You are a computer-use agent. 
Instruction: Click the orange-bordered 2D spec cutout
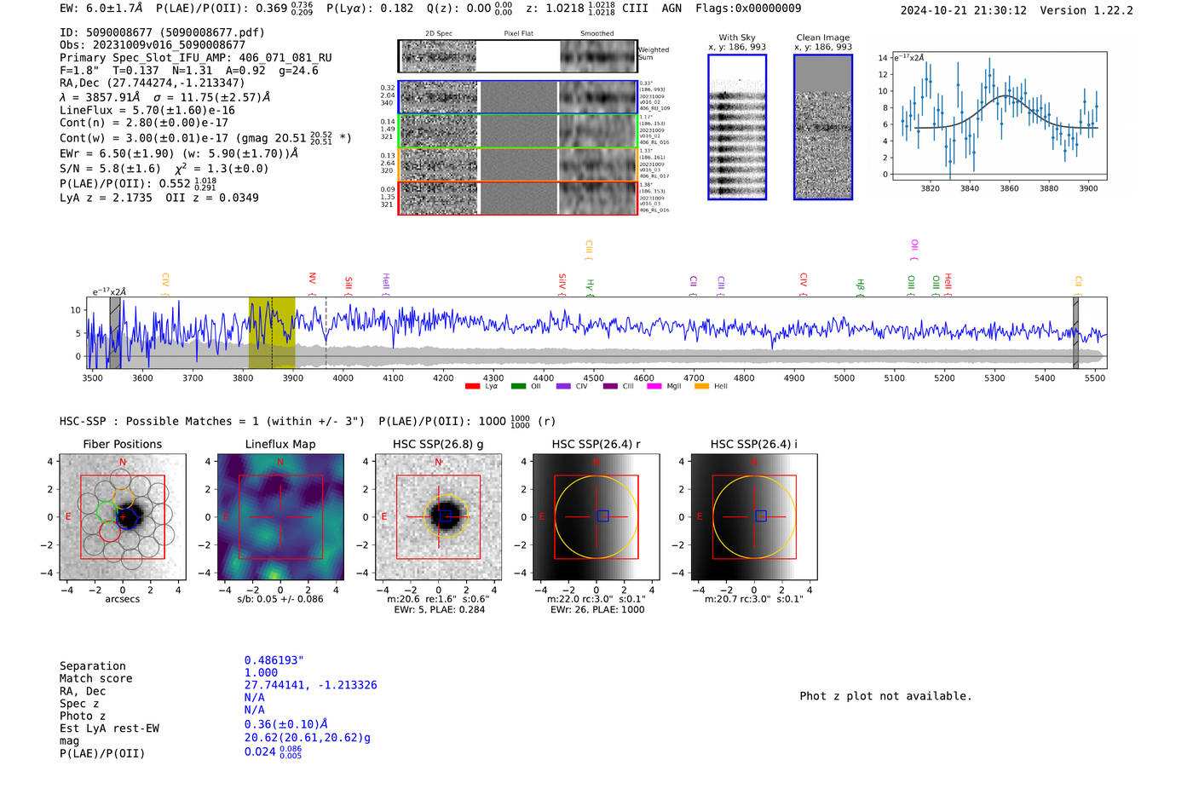[x=517, y=164]
